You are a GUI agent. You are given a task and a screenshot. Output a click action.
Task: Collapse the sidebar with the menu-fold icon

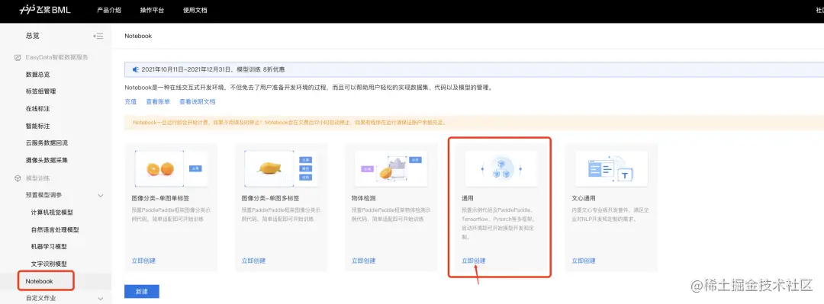point(98,36)
